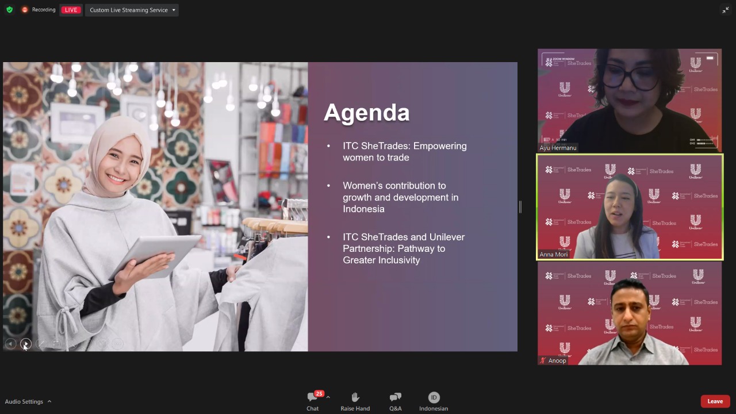Leave the meeting
The image size is (736, 414).
pyautogui.click(x=715, y=401)
